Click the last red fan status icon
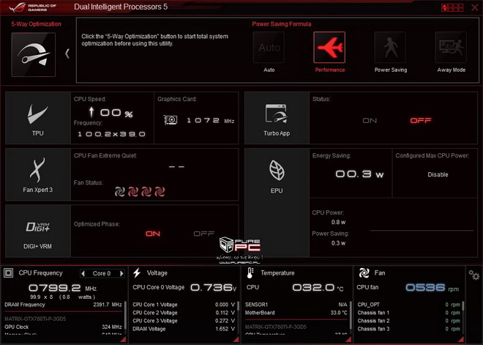This screenshot has height=345, width=483. tap(160, 191)
